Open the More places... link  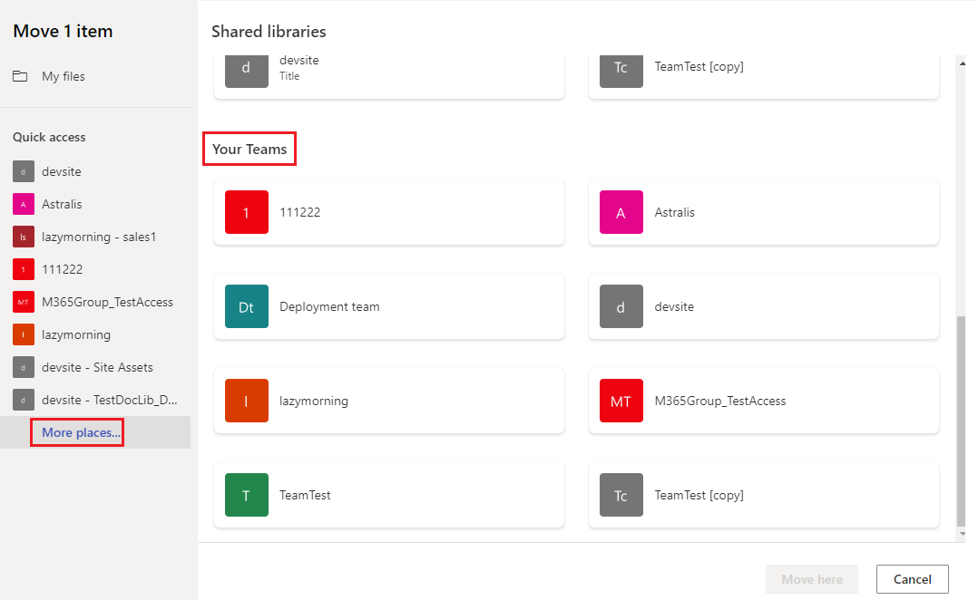click(76, 432)
